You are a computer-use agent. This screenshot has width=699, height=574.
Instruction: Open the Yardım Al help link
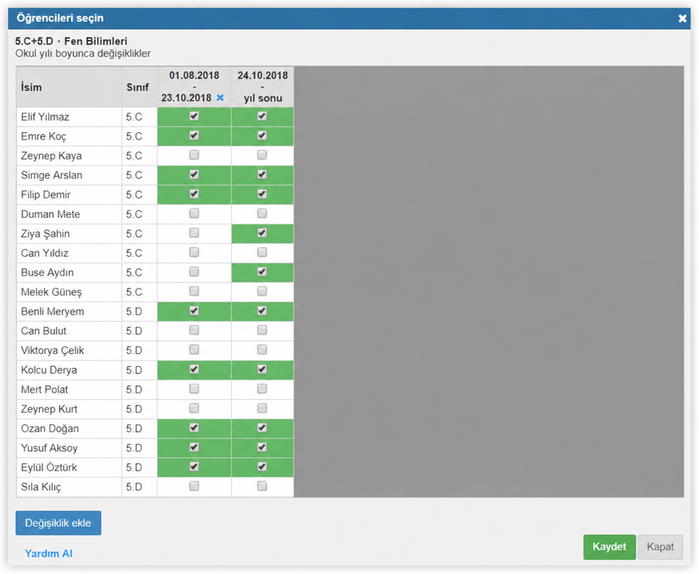(x=49, y=553)
